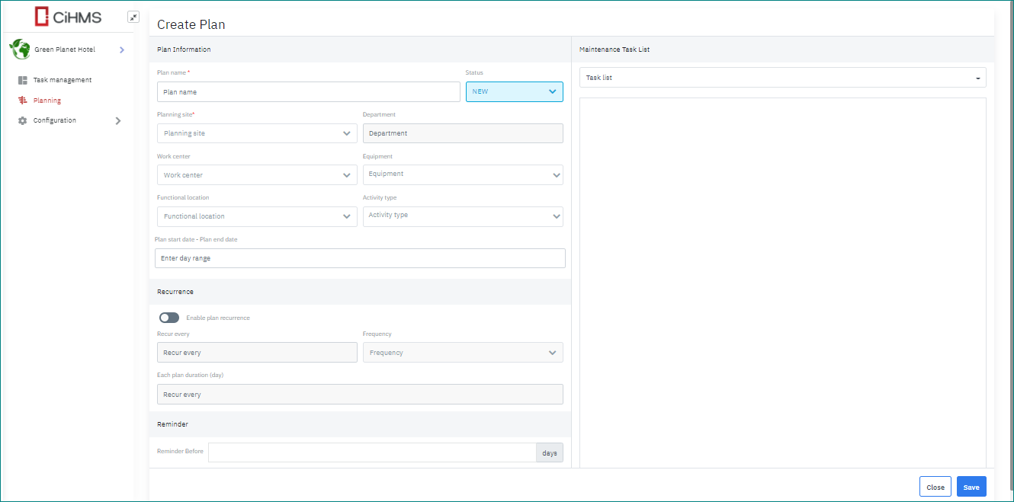Click the Configuration gear icon
This screenshot has height=502, width=1014.
coord(23,120)
